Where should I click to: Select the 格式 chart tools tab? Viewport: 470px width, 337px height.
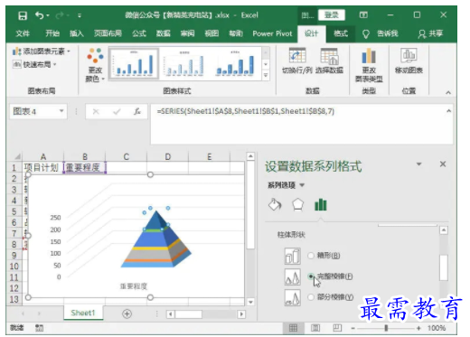[341, 33]
